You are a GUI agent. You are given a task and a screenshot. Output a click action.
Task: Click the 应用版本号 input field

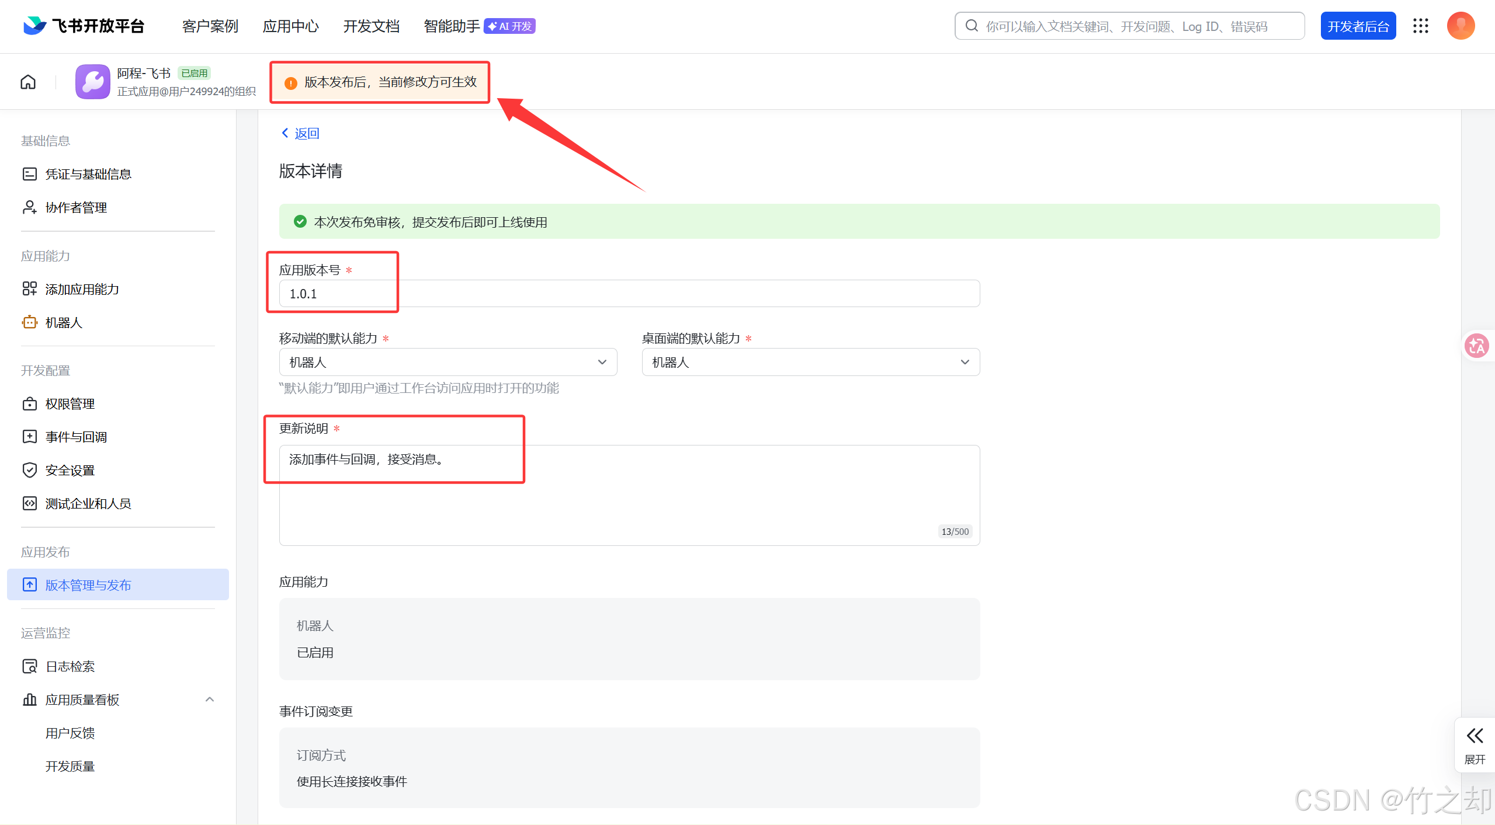tap(629, 294)
